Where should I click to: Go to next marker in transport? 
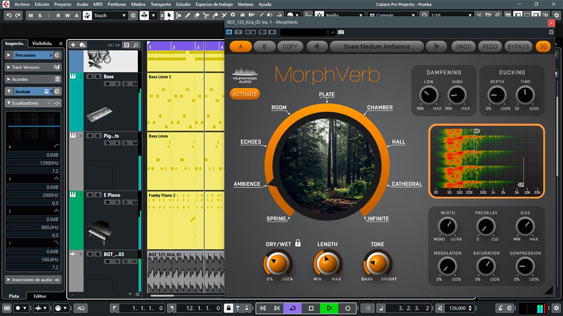pos(277,308)
